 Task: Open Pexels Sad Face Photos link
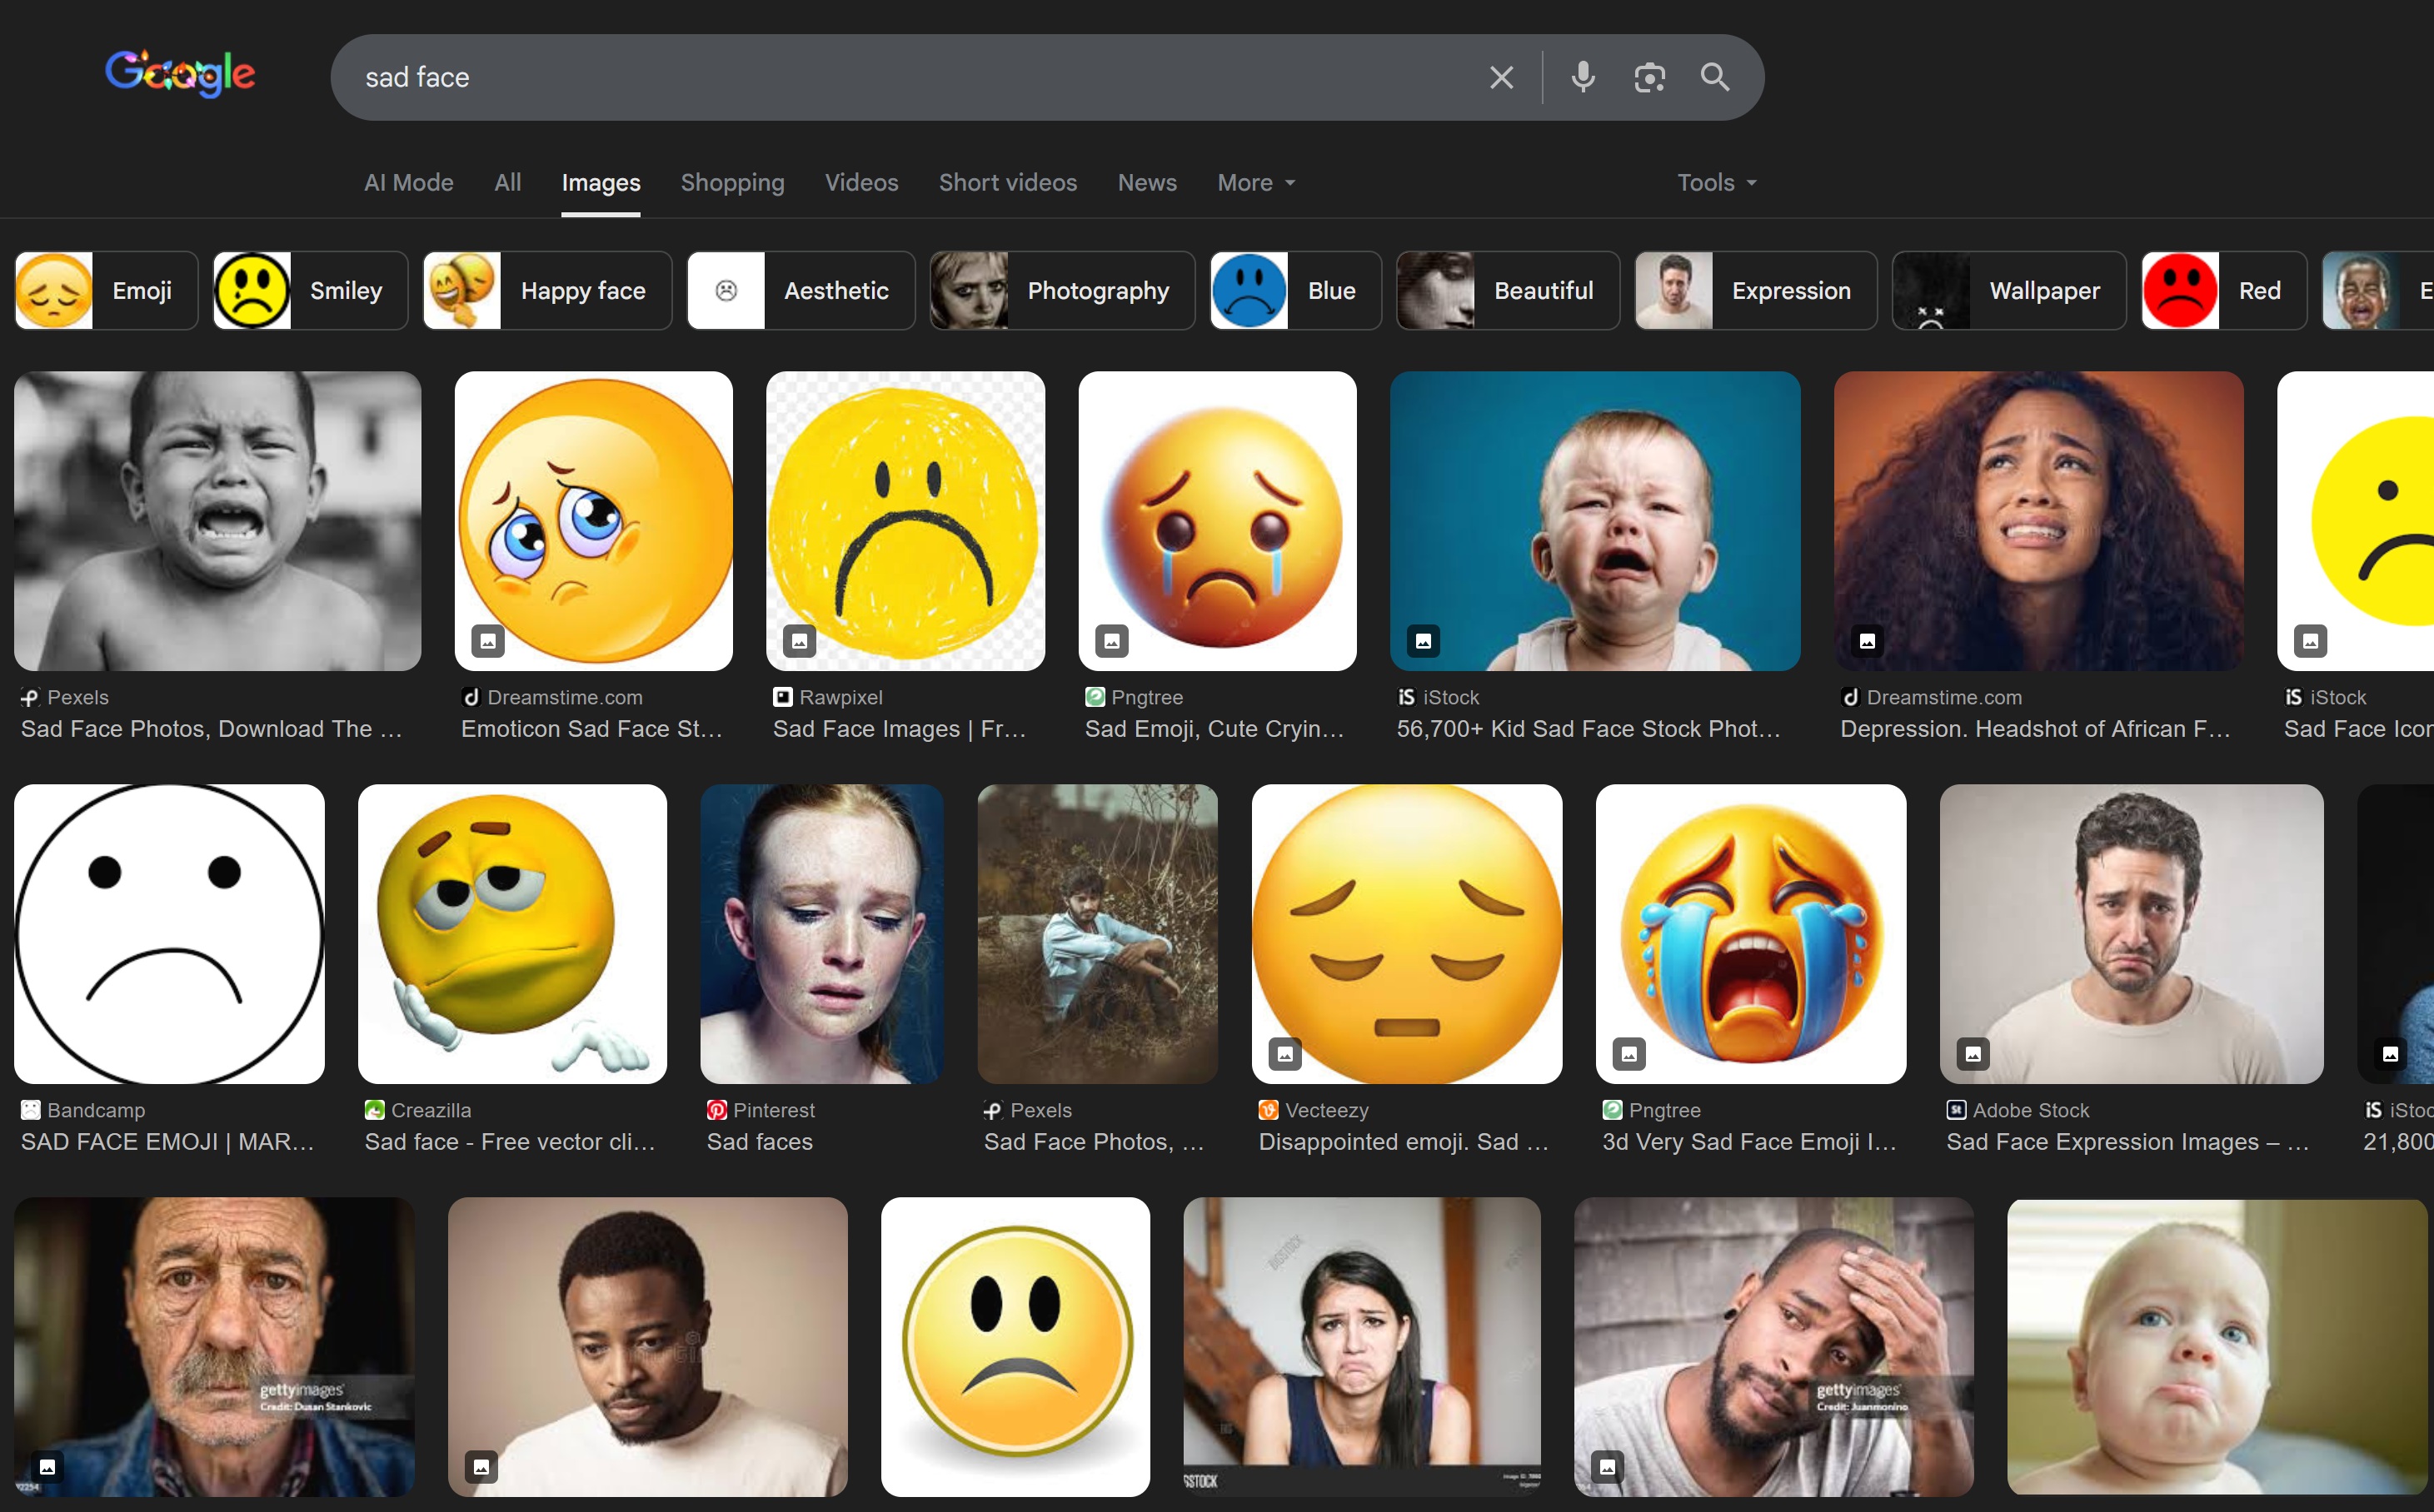pos(211,729)
